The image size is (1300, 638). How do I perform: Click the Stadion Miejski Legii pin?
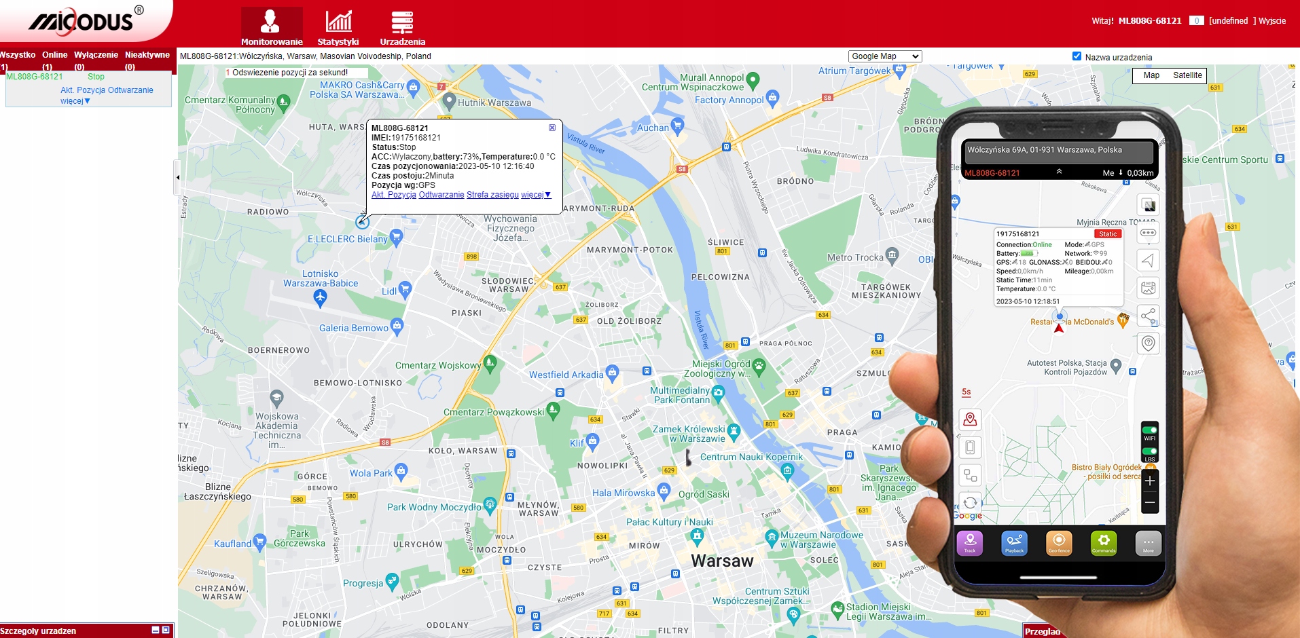pos(837,609)
